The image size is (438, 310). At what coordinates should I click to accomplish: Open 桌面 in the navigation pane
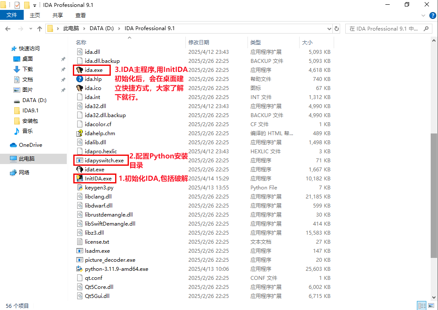click(x=28, y=59)
